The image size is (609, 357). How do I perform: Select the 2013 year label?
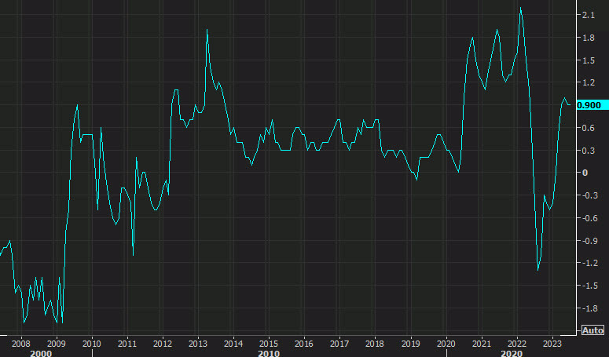tap(198, 344)
